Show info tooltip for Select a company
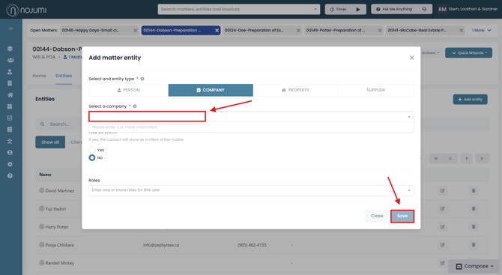 pyautogui.click(x=135, y=106)
